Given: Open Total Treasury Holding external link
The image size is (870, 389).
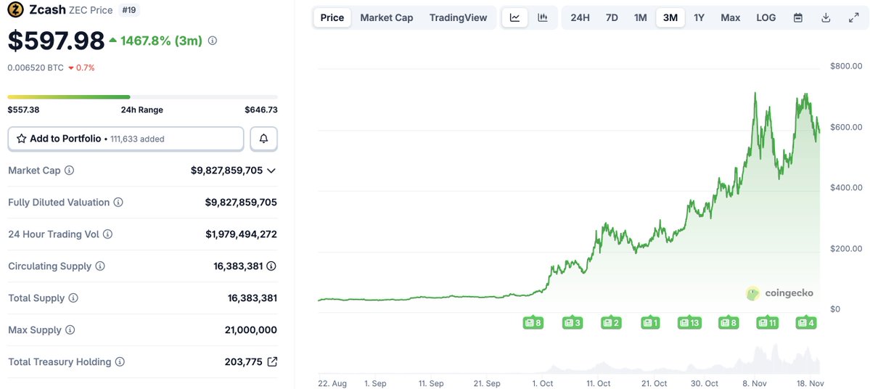Looking at the screenshot, I should click(272, 361).
